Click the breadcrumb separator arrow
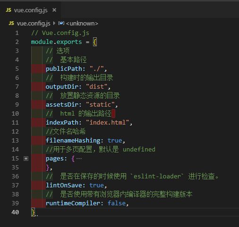The image size is (239, 227). tap(54, 24)
